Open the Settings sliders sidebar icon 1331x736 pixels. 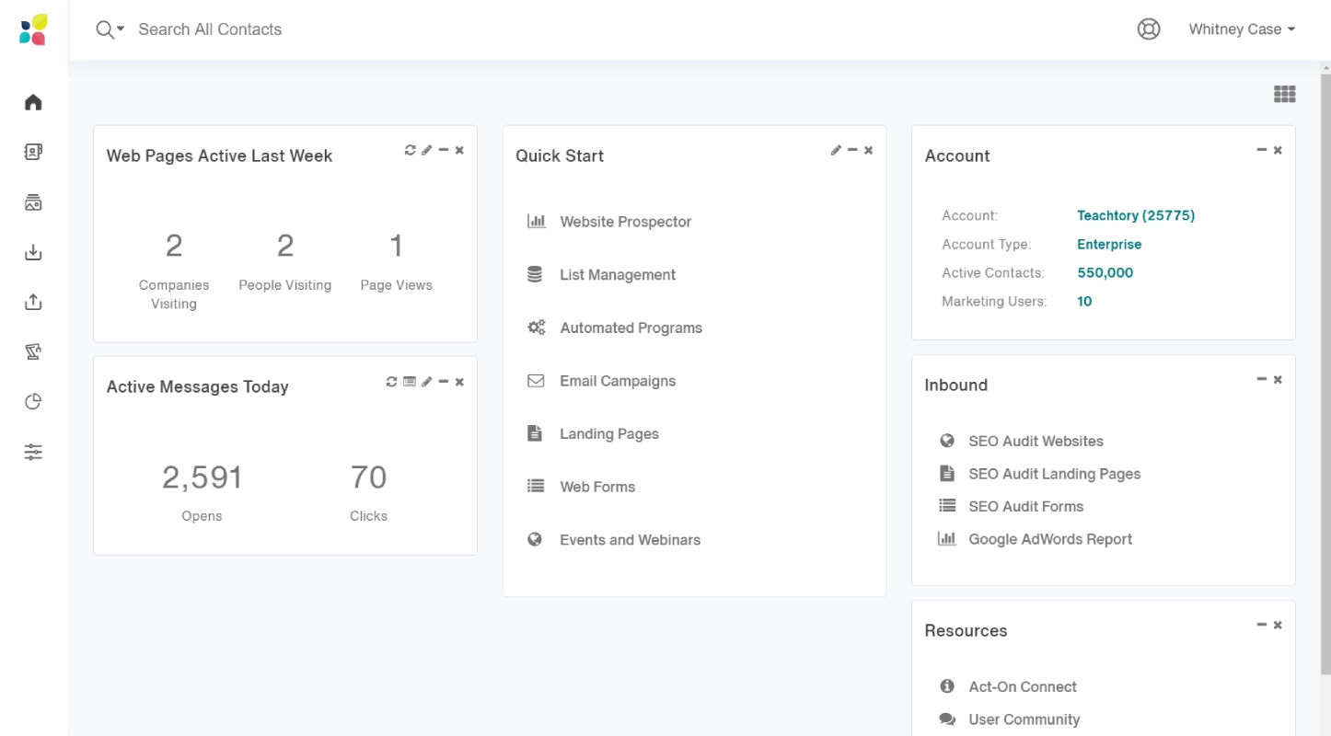click(33, 452)
